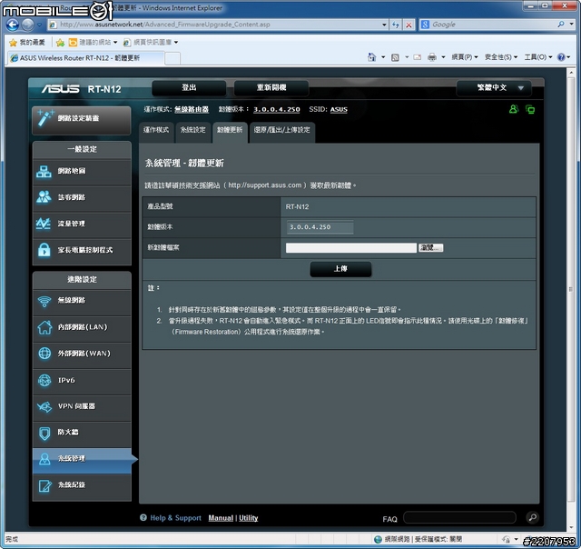Click the Upload (上傳) button
The width and height of the screenshot is (581, 549).
pos(340,269)
